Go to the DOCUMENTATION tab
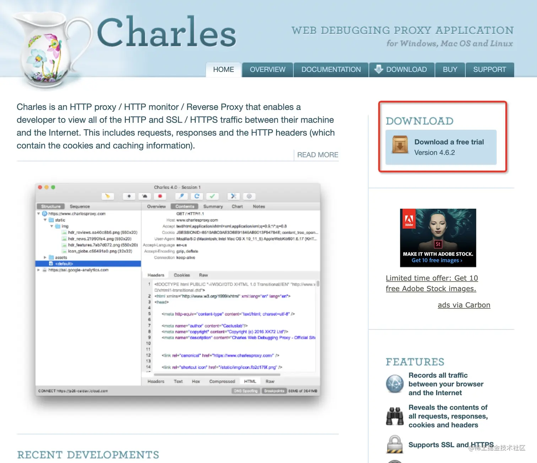 click(331, 70)
